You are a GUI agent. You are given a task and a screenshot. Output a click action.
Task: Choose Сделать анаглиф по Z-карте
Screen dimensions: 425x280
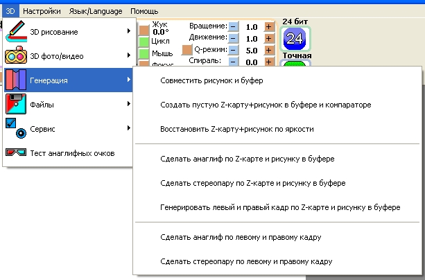coord(277,159)
